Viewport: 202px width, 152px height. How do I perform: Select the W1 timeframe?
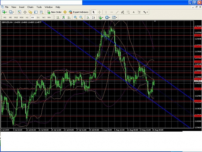[x=44, y=18]
